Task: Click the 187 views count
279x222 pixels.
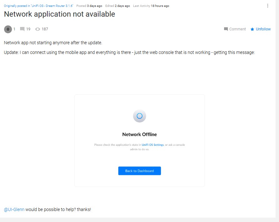Action: tap(45, 29)
